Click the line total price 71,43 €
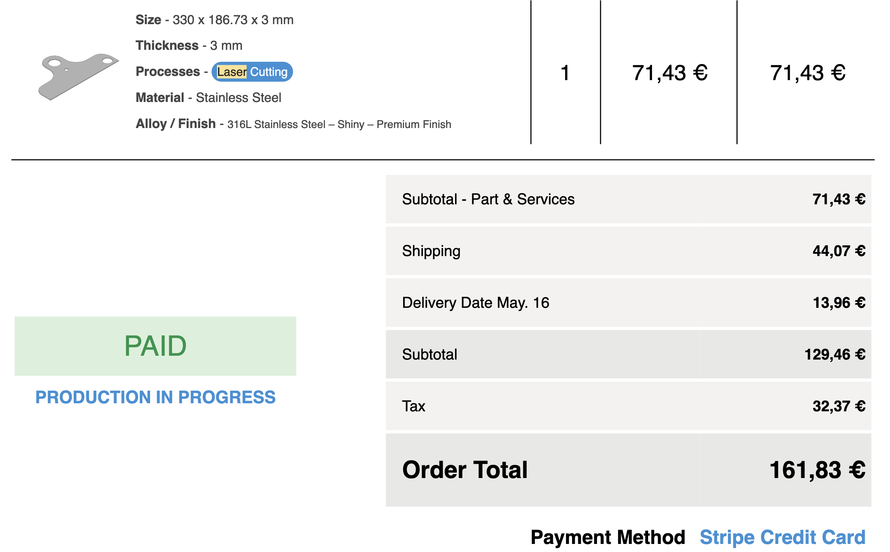Image resolution: width=890 pixels, height=552 pixels. (x=808, y=73)
